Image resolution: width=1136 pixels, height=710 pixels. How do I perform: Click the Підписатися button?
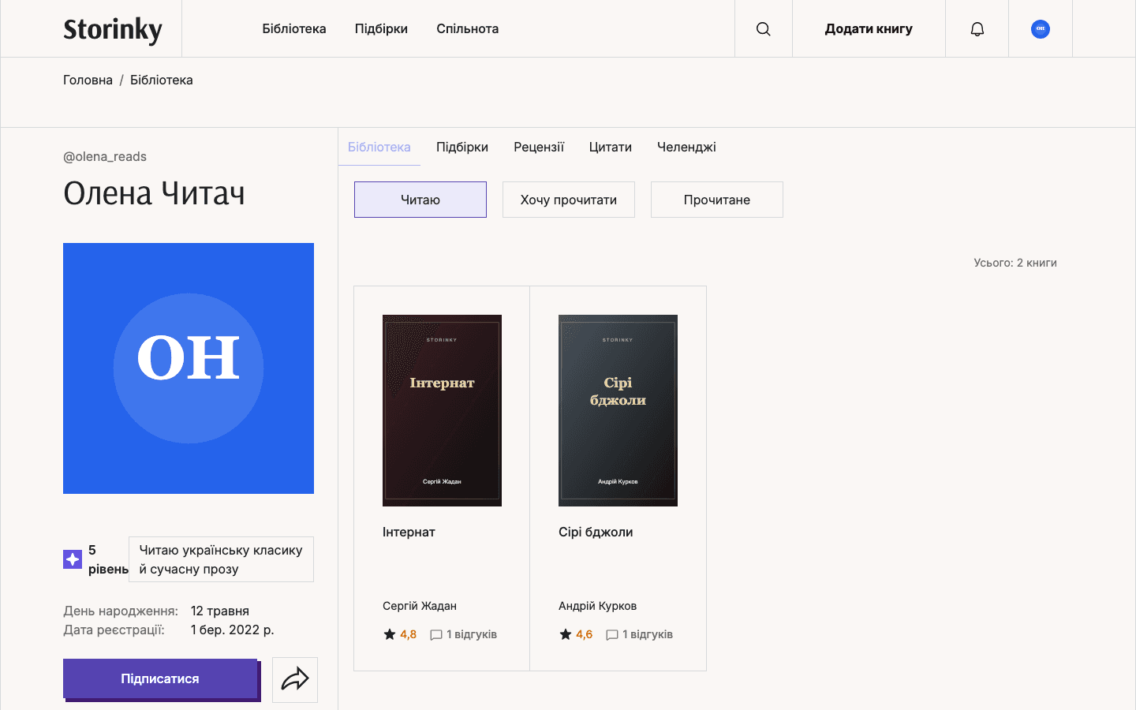pos(160,678)
